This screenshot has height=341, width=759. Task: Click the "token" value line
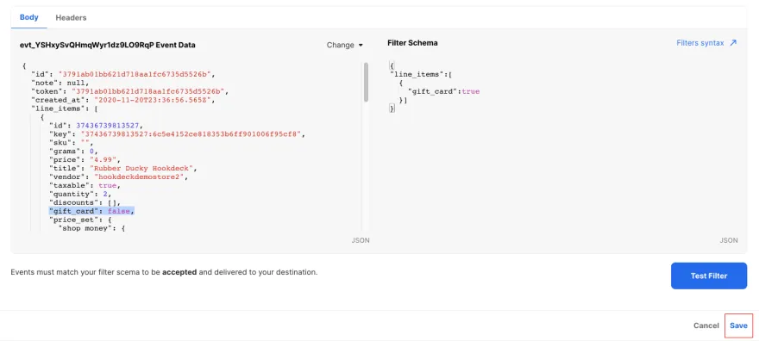[x=129, y=91]
